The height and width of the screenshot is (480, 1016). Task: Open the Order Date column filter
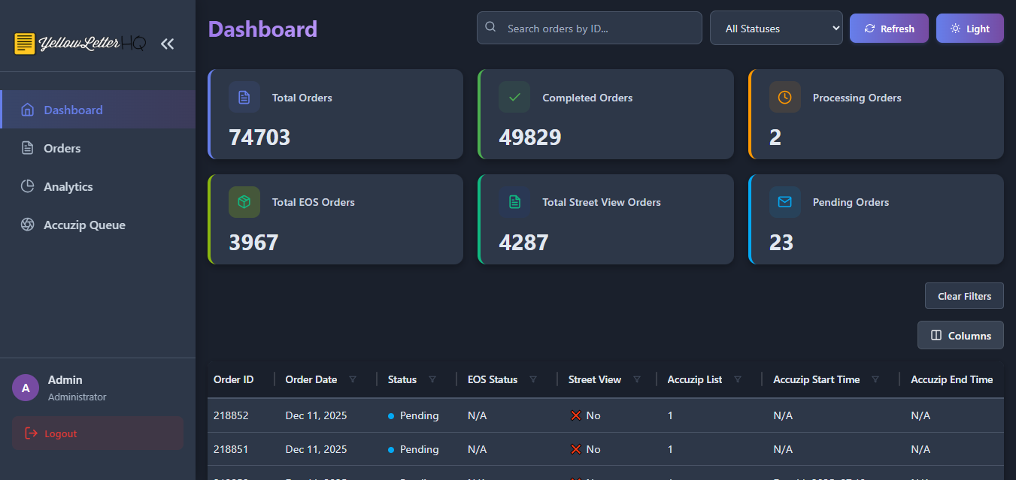pos(353,380)
